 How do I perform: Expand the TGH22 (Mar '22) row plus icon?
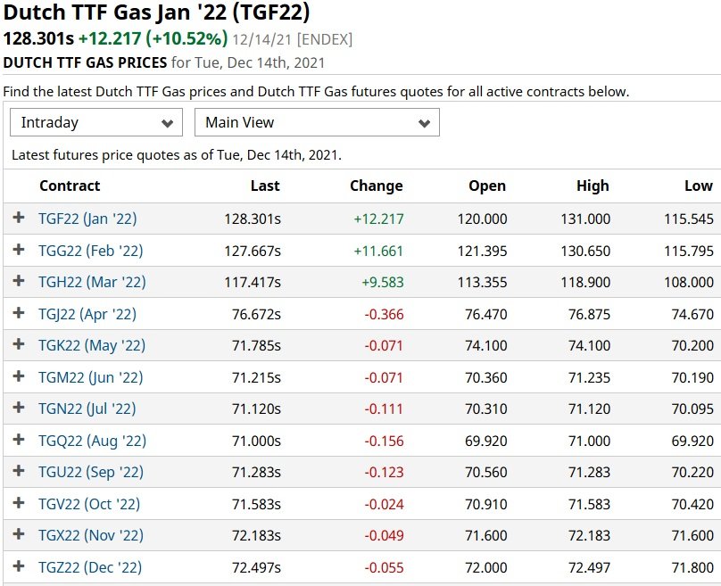click(x=19, y=281)
